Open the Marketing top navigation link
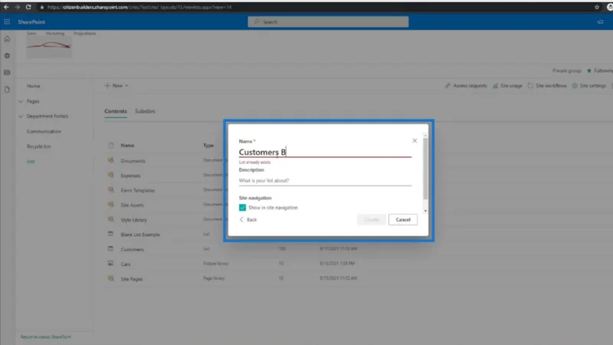The width and height of the screenshot is (613, 345). point(54,33)
